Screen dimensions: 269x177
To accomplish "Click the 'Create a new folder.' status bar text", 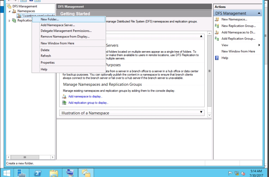I will click(20, 163).
